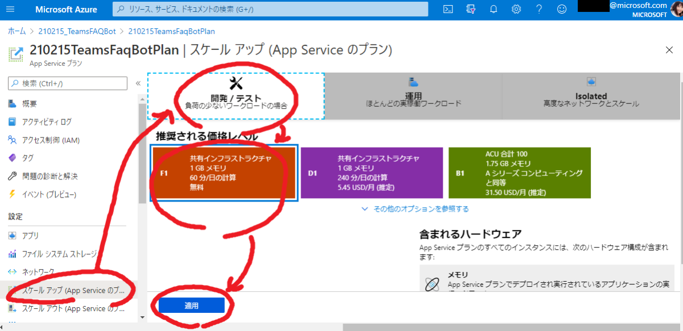
Task: Expand その他のオプションを参照する options
Action: click(x=415, y=209)
